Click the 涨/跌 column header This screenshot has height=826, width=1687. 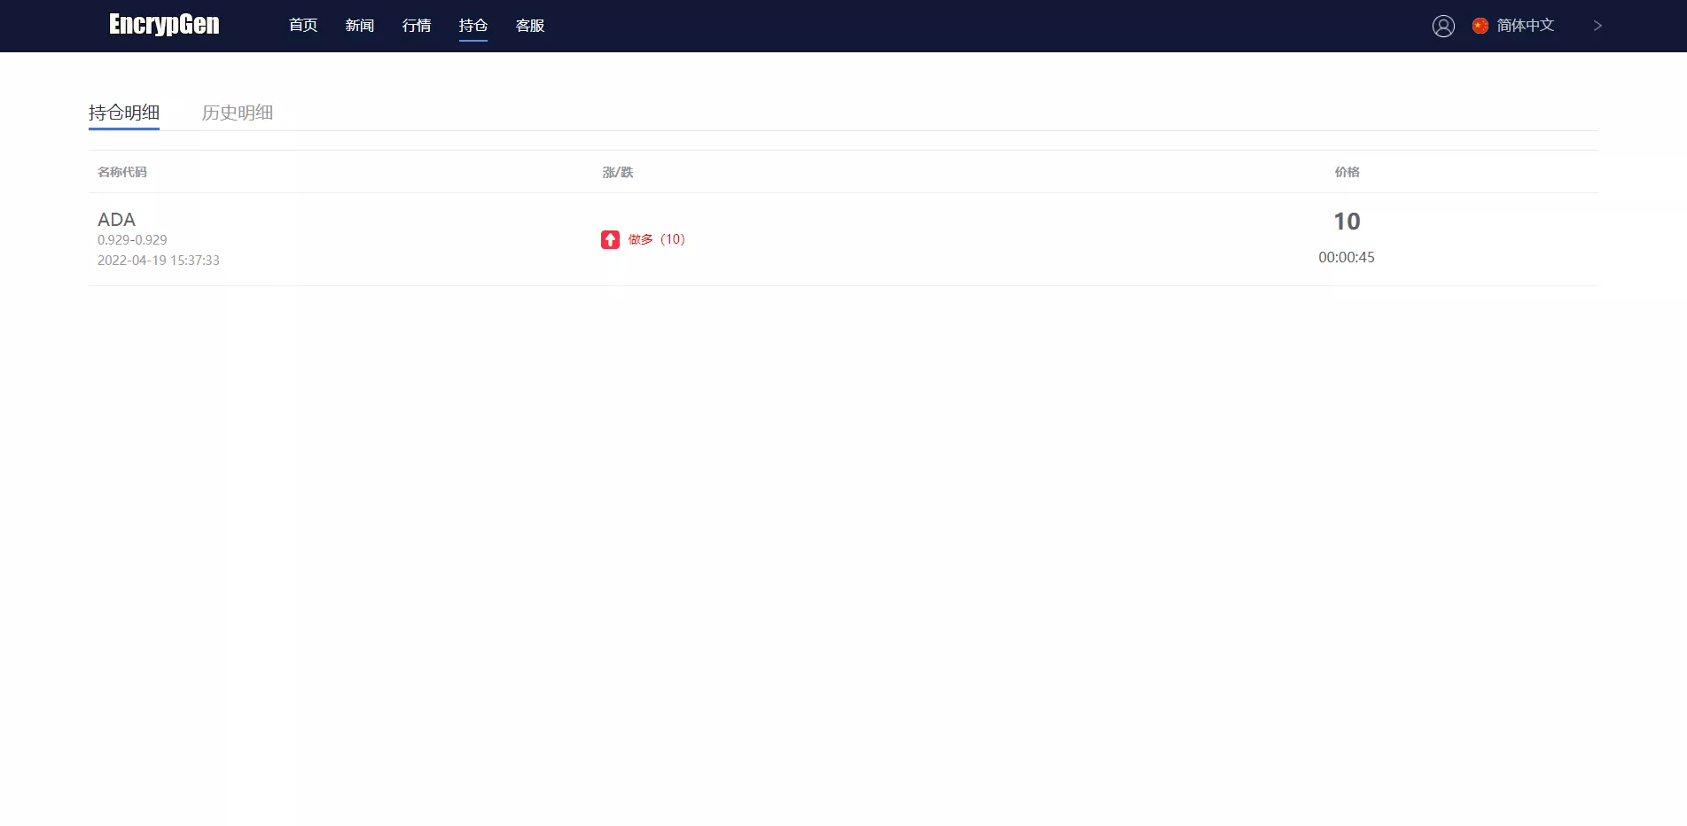click(x=618, y=172)
